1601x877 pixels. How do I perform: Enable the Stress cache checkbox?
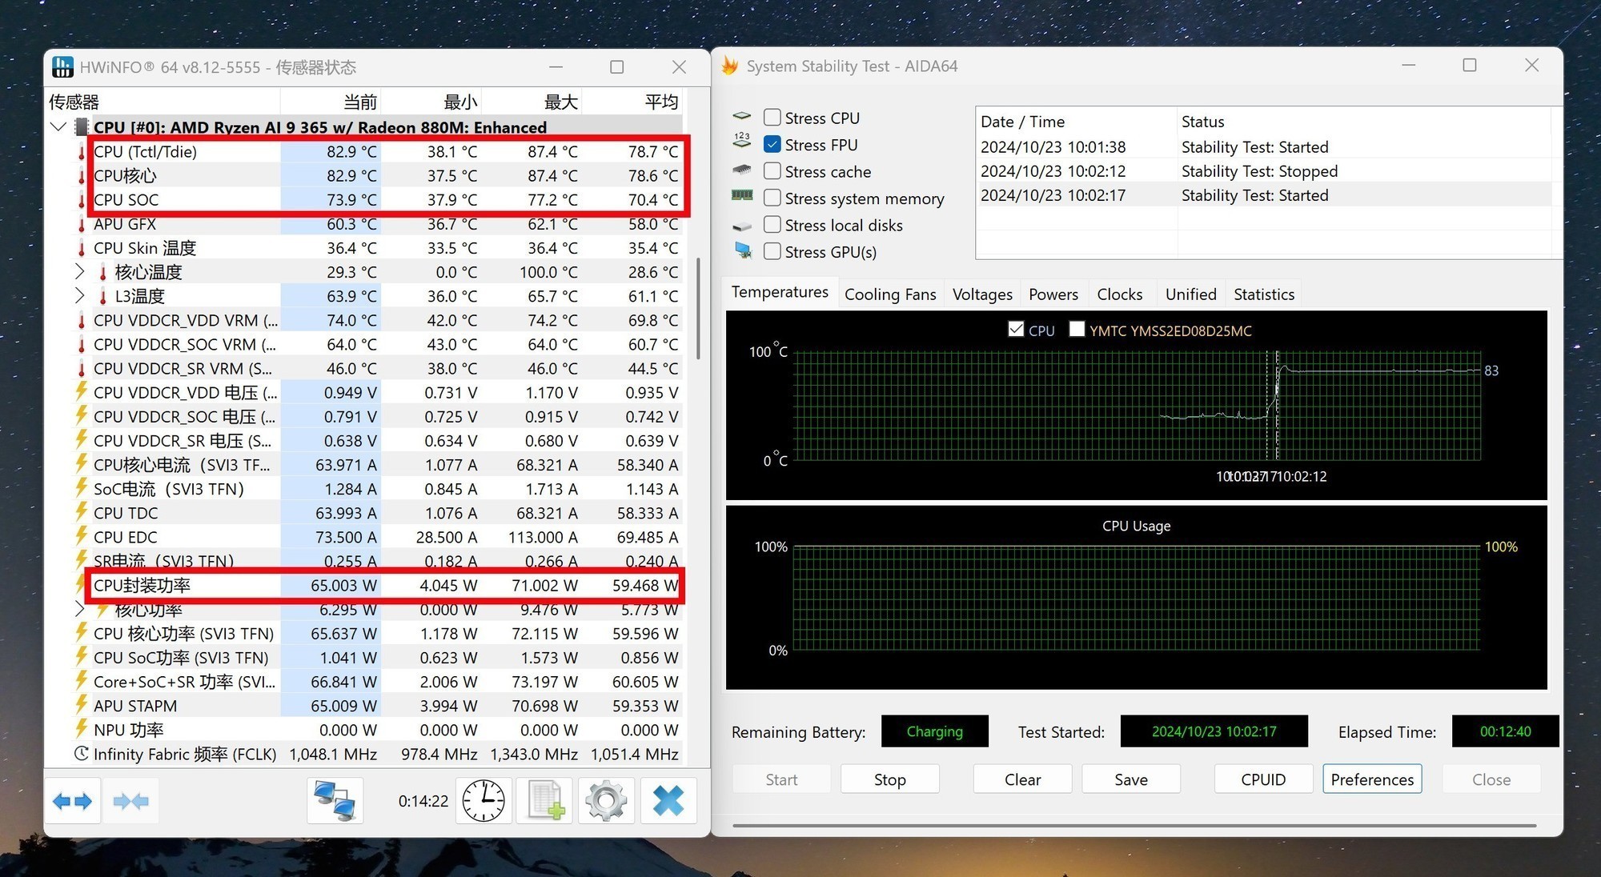(772, 170)
